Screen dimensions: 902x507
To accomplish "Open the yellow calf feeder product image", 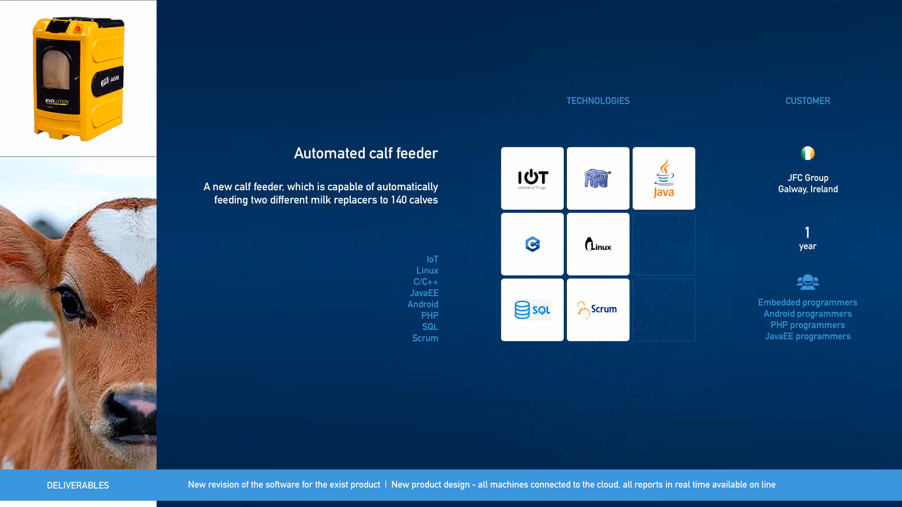I will [x=78, y=78].
